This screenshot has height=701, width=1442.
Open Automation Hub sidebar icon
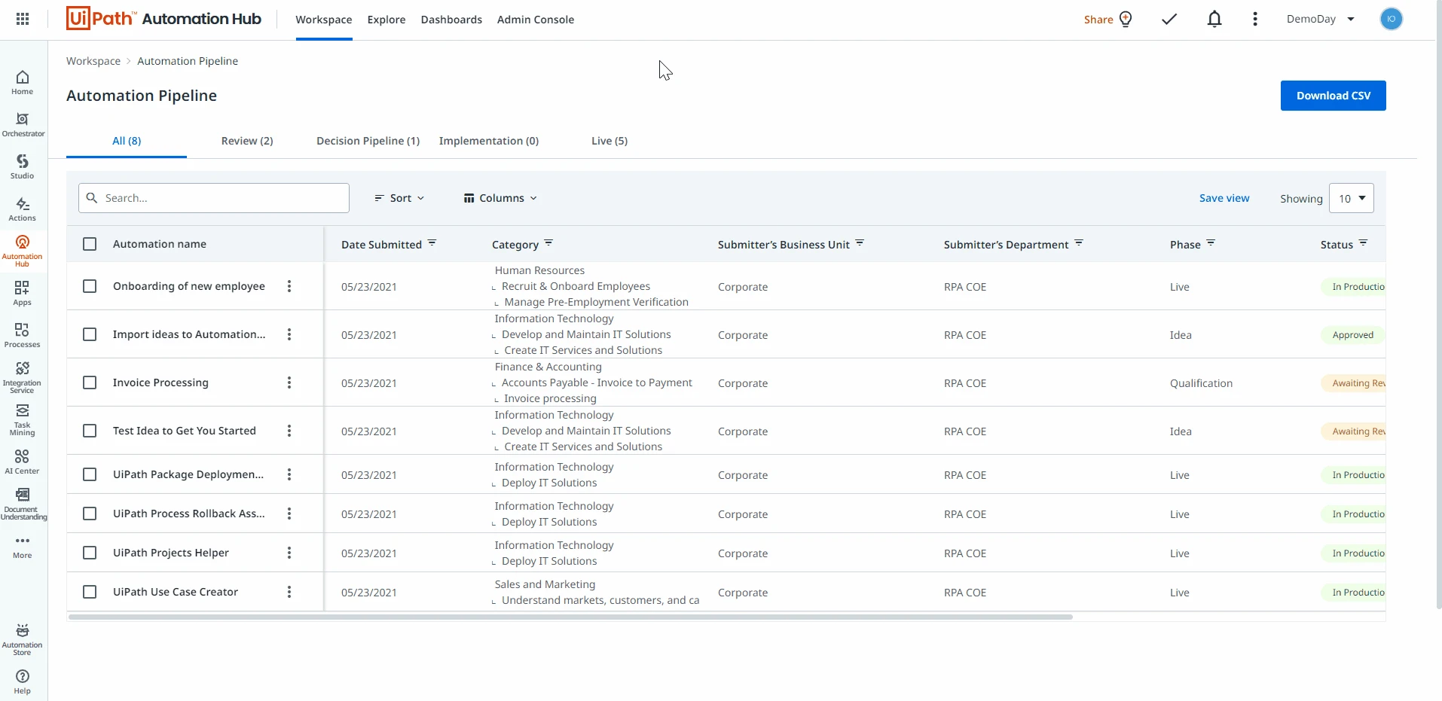point(23,251)
